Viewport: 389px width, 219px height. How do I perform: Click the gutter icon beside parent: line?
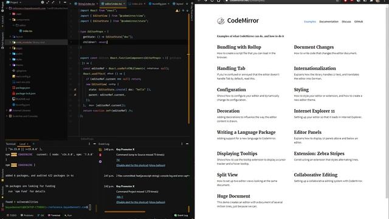[75, 95]
